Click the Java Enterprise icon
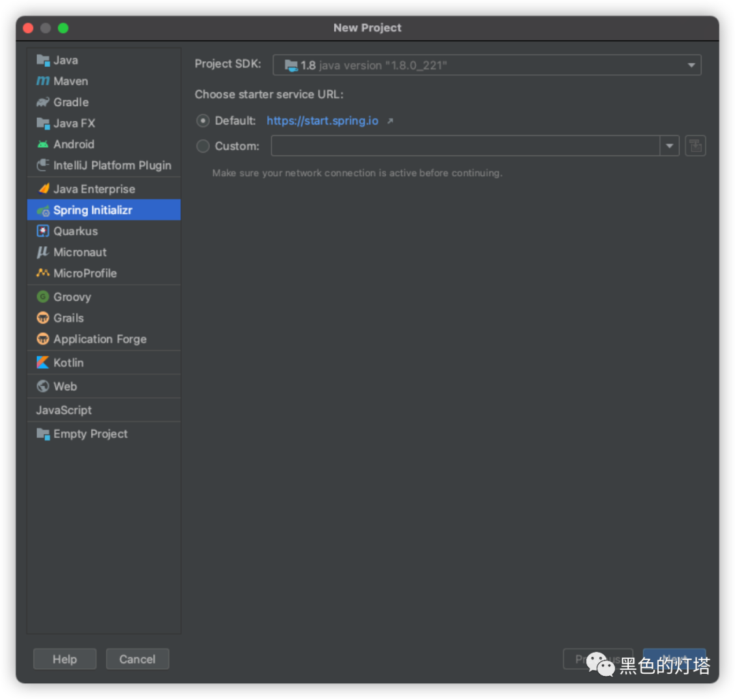The image size is (735, 699). [x=44, y=189]
